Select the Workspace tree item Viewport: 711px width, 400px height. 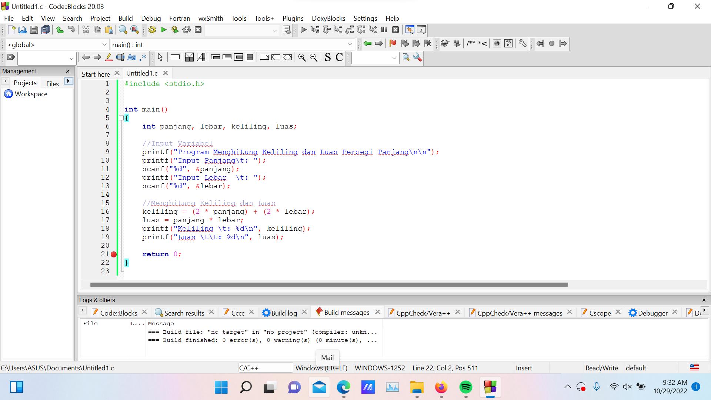click(31, 94)
